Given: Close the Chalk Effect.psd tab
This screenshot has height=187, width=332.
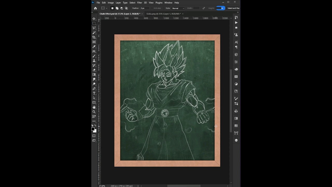Looking at the screenshot, I should [142, 14].
